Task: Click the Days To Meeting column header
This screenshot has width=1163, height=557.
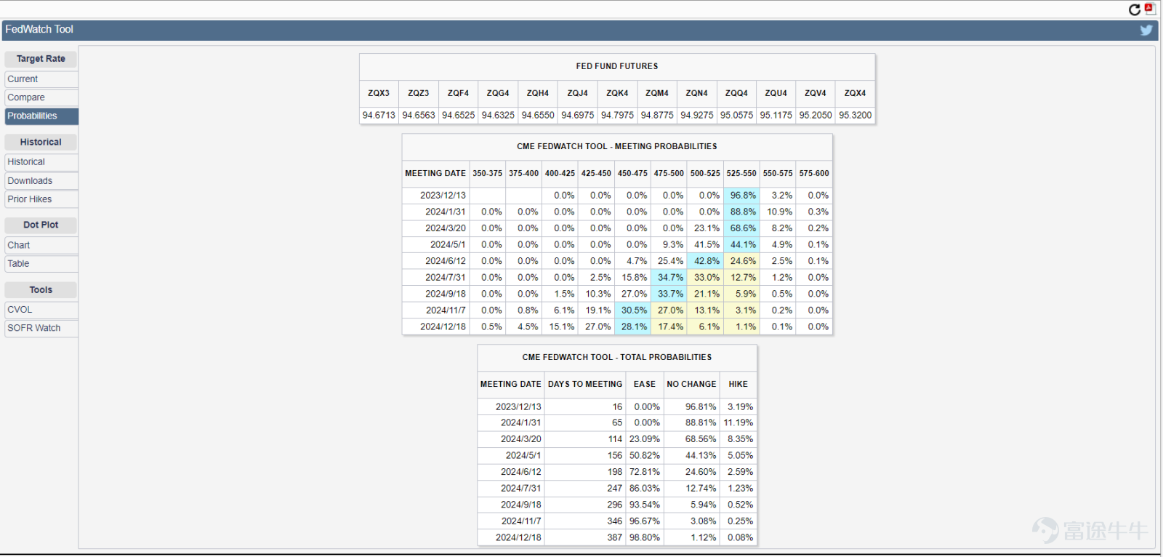Action: pos(585,385)
